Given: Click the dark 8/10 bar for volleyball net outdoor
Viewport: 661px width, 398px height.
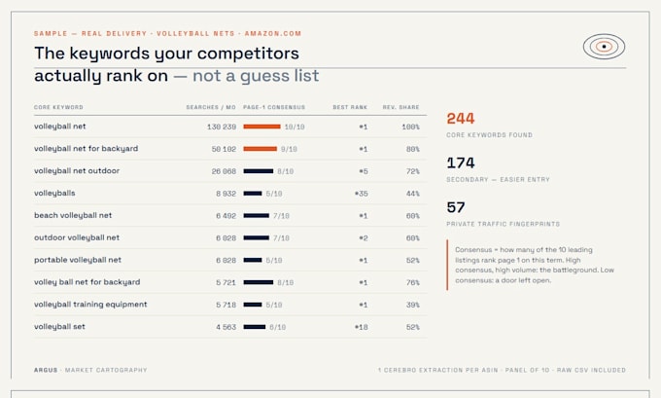Looking at the screenshot, I should (x=259, y=171).
